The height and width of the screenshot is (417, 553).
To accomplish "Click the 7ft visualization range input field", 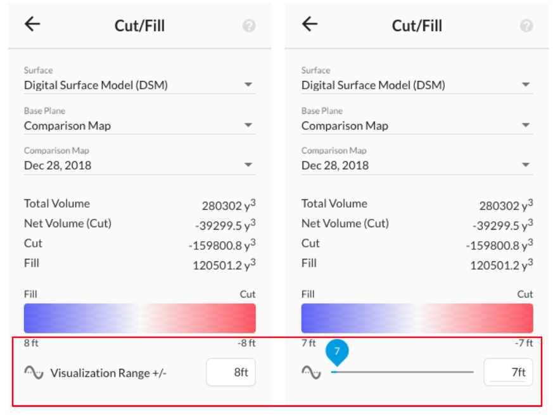I will tap(508, 372).
